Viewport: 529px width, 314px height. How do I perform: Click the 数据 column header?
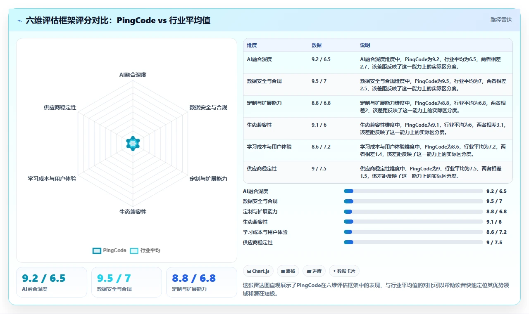pos(316,45)
